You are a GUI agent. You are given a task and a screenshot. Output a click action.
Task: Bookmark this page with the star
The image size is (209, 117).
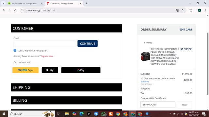click(183, 10)
